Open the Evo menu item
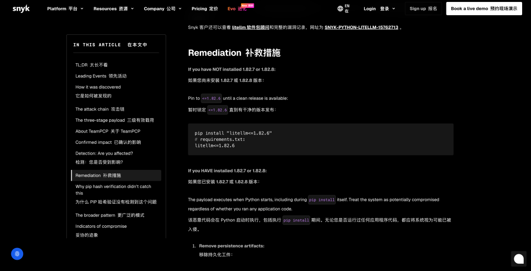 (237, 9)
